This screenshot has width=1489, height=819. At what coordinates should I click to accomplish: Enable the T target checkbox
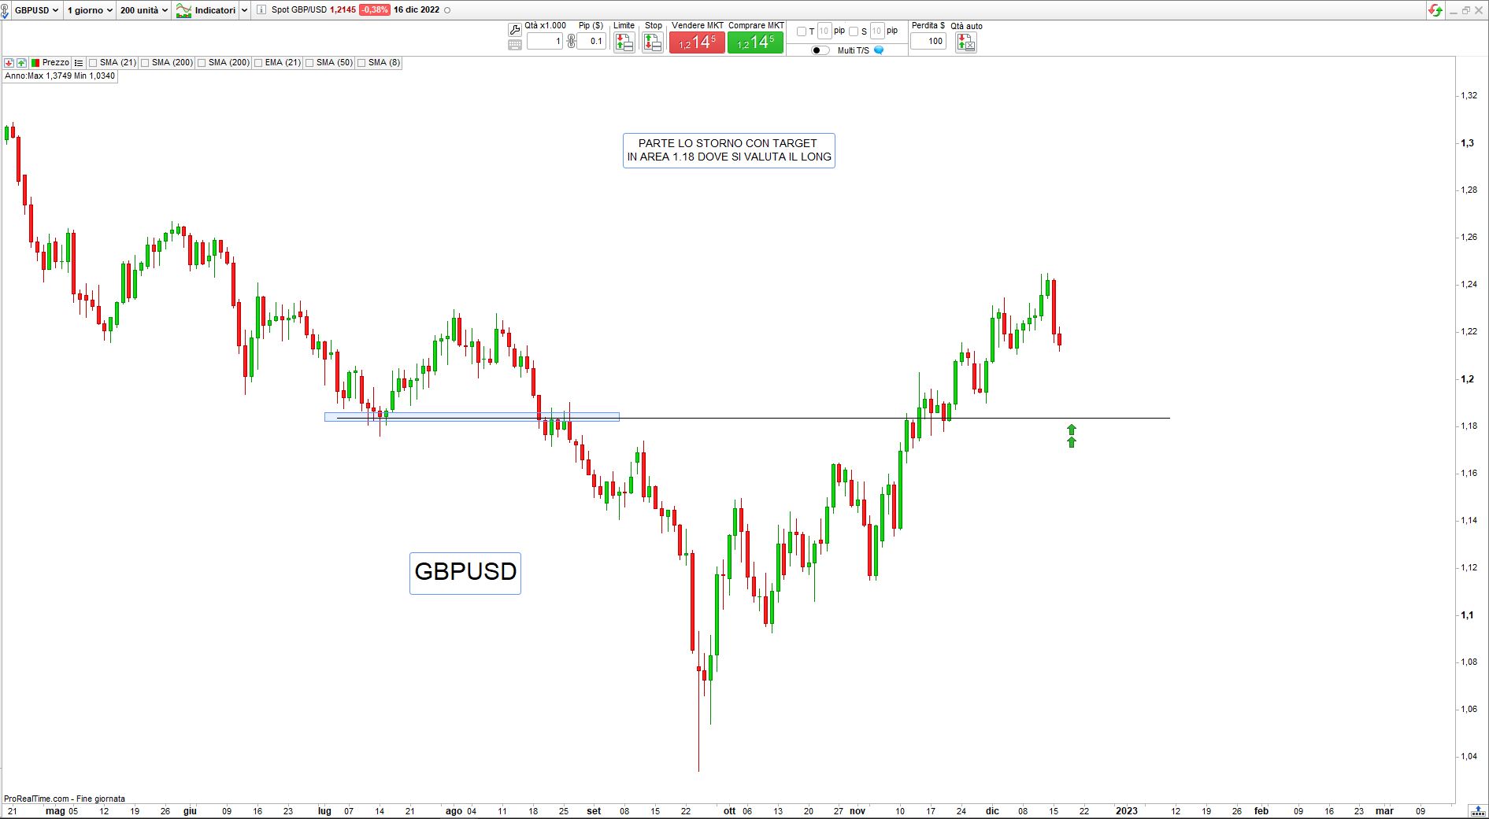point(802,31)
